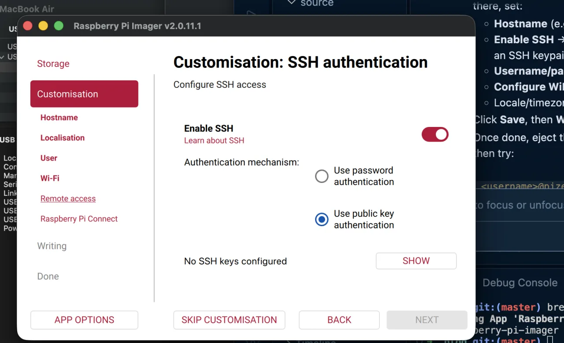The image size is (564, 343).
Task: Open the User customisation section
Action: pyautogui.click(x=49, y=158)
